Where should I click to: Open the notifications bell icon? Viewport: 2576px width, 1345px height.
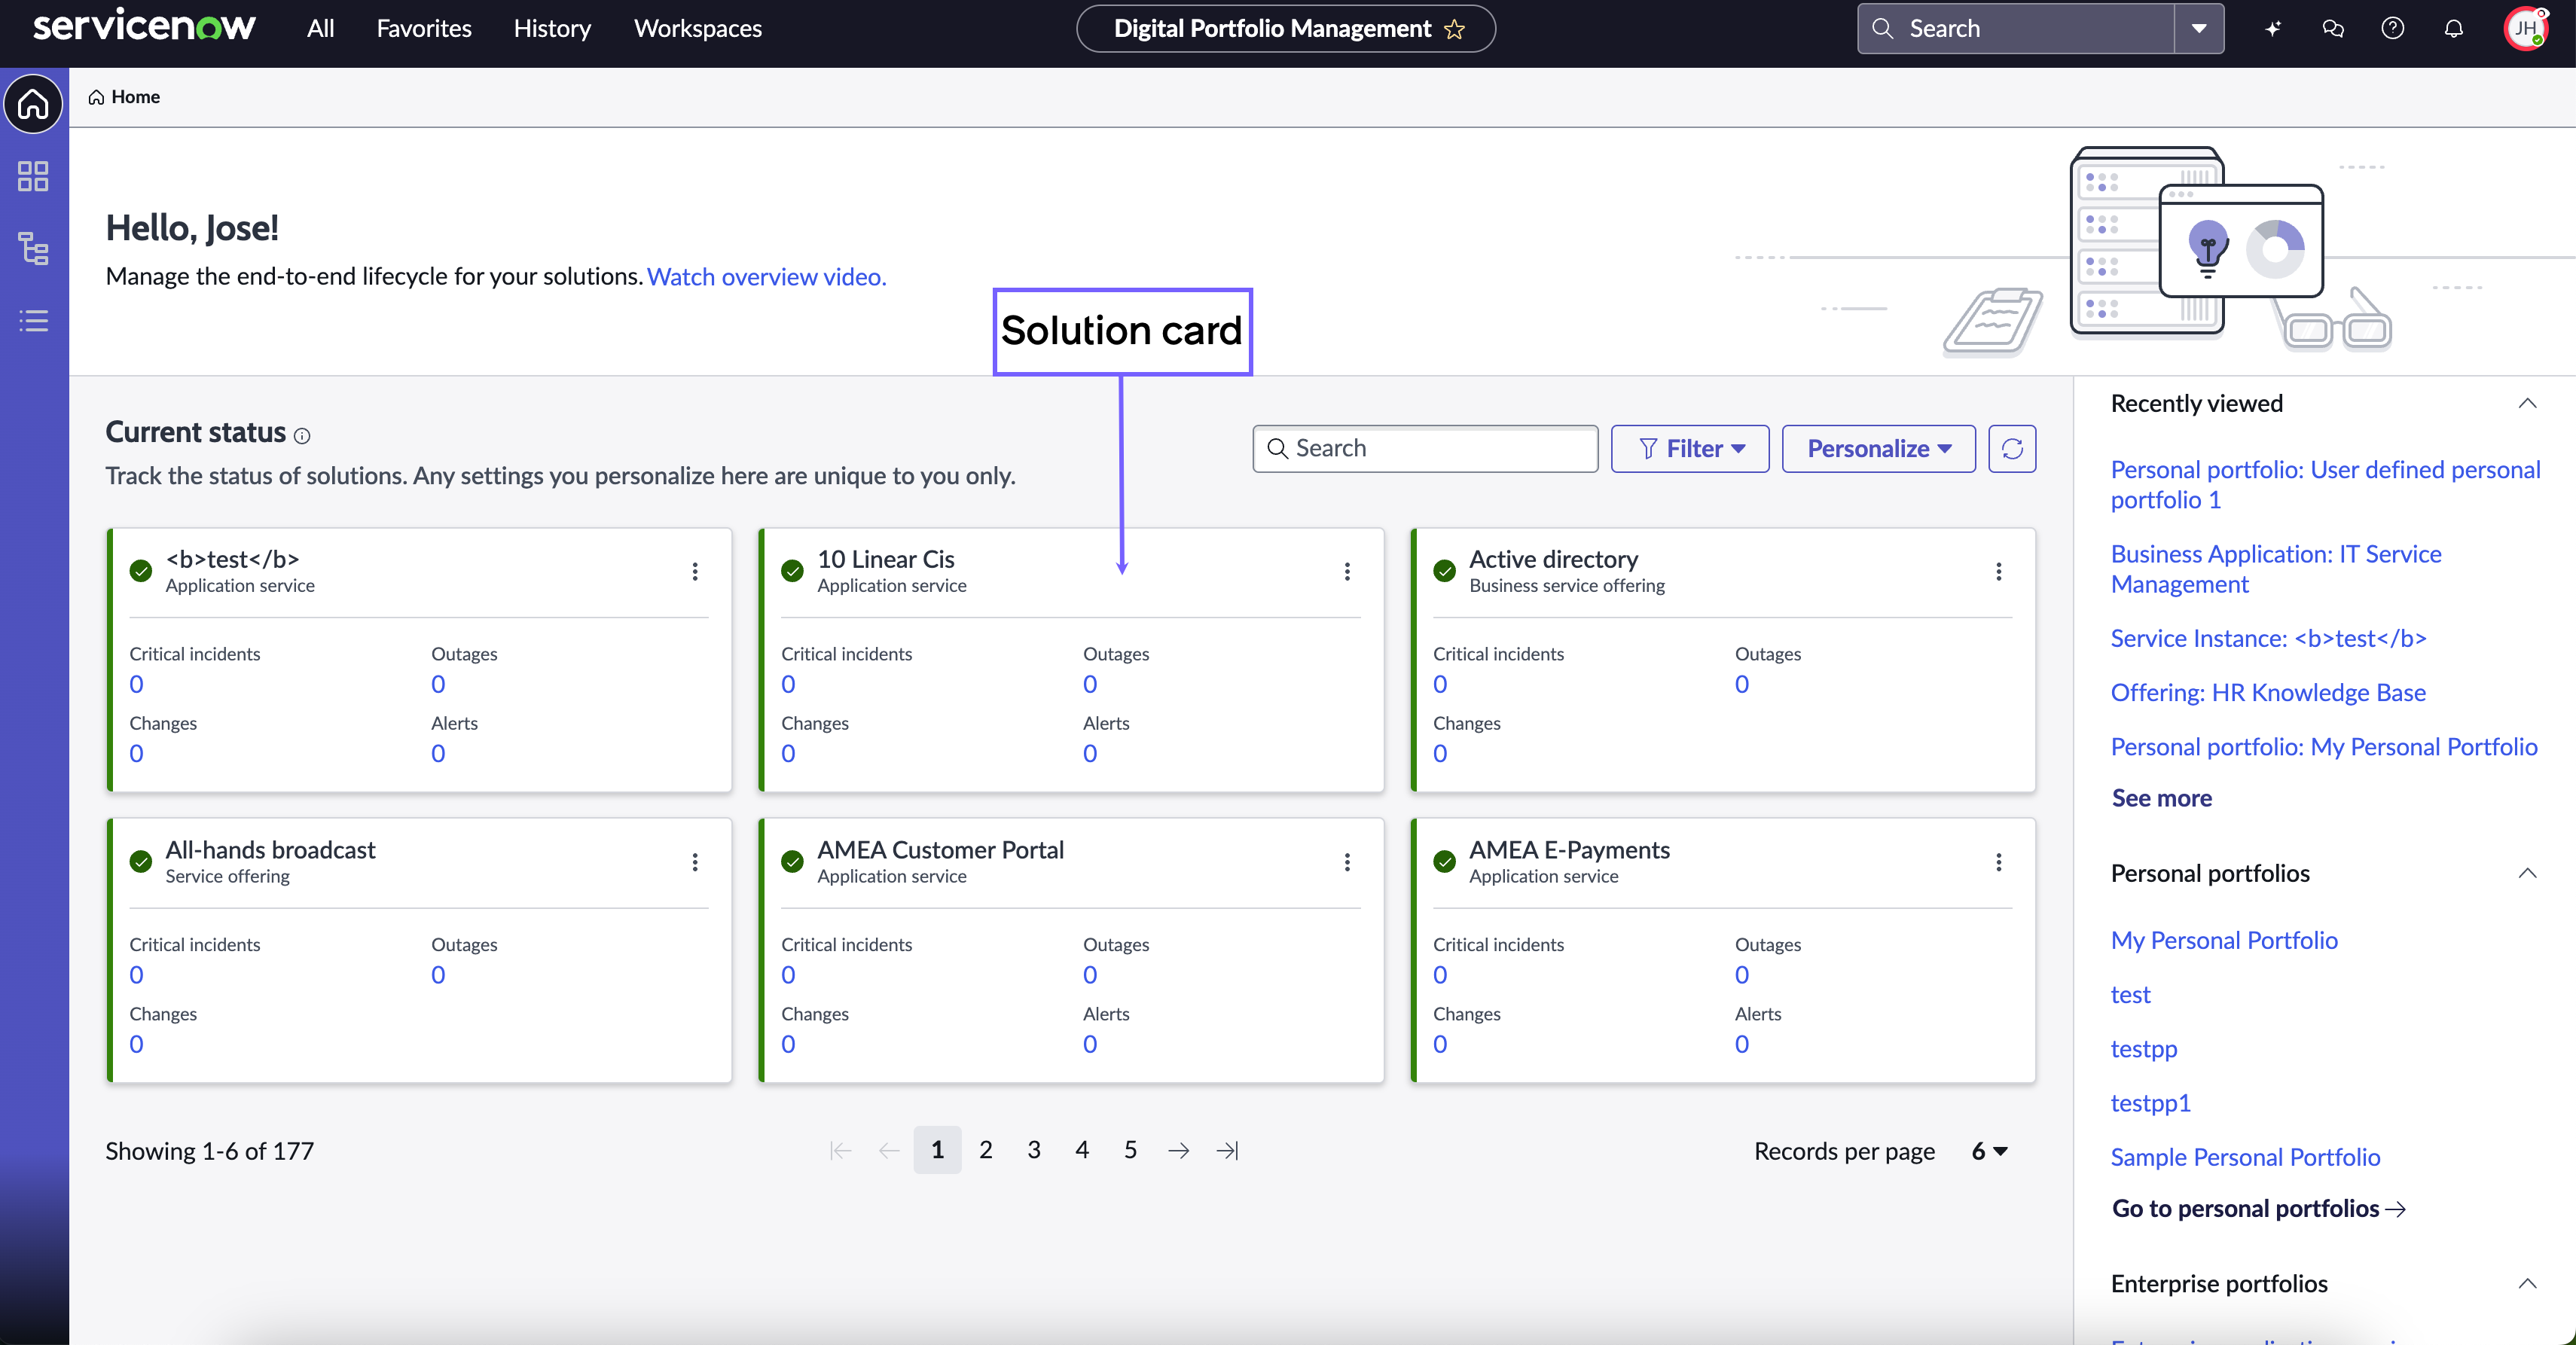click(x=2454, y=28)
